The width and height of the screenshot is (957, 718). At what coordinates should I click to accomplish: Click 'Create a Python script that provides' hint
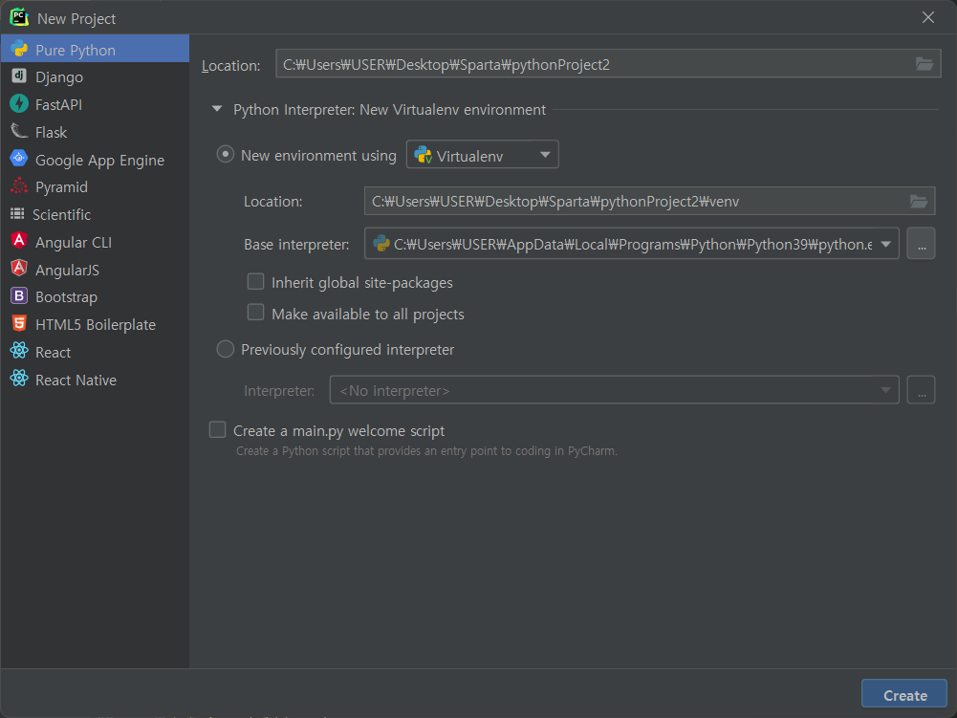coord(426,451)
